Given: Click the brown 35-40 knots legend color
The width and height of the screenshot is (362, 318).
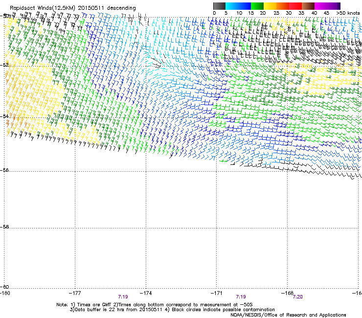Looking at the screenshot, I should (x=308, y=6).
